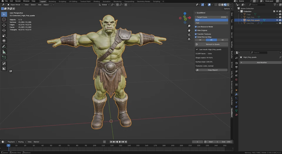Open the Material properties tab icon
Image resolution: width=282 pixels, height=154 pixels.
point(236,115)
